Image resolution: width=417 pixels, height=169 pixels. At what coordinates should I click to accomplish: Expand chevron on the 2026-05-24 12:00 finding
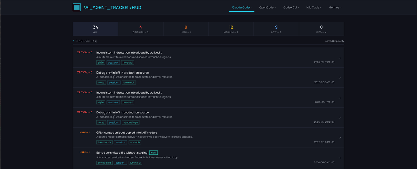click(340, 78)
